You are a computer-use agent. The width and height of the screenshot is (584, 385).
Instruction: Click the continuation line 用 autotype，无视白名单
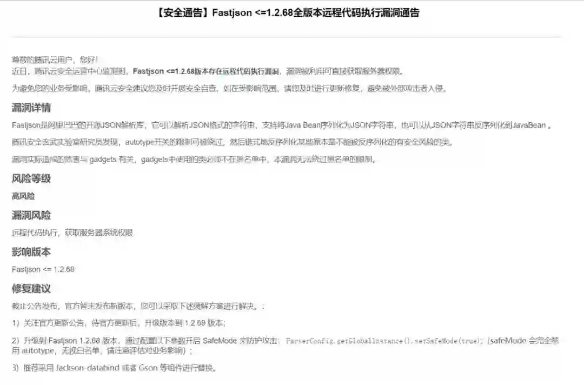(x=102, y=351)
